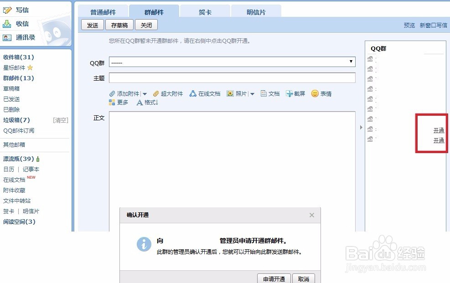Click the 存草稿 button
Viewport: 450px width, 283px height.
[119, 25]
